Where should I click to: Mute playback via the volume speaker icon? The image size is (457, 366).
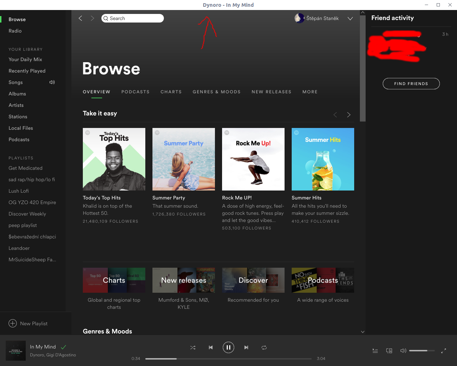click(x=403, y=351)
